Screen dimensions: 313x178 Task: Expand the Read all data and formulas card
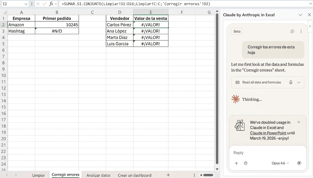tap(299, 82)
